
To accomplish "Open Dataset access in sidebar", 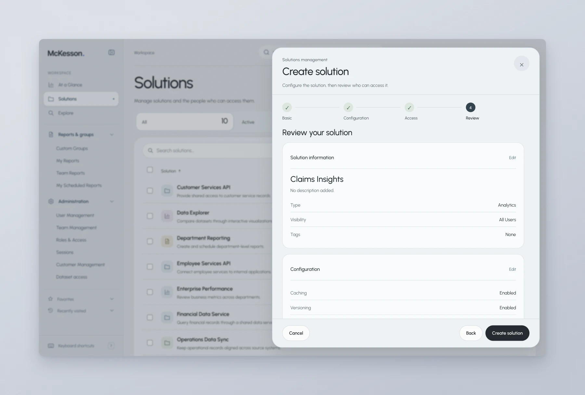I will [x=71, y=277].
